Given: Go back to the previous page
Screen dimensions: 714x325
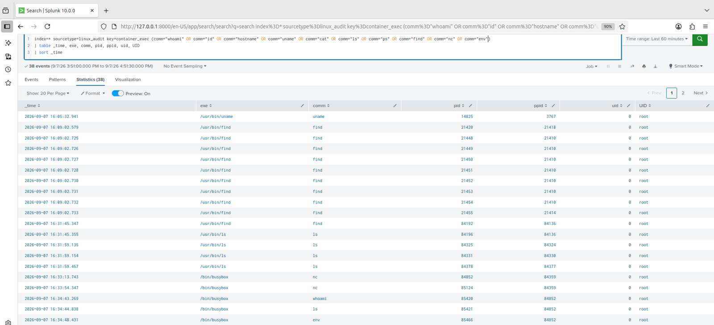Looking at the screenshot, I should coord(21,26).
